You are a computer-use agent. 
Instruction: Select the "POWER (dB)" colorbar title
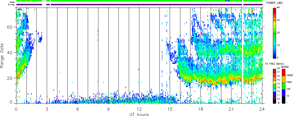point(275,3)
